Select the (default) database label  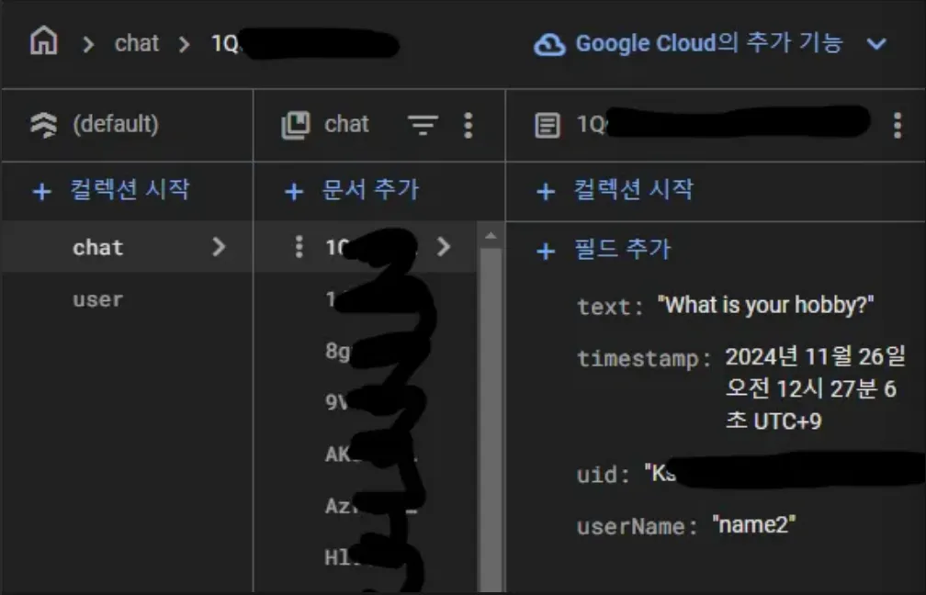116,124
